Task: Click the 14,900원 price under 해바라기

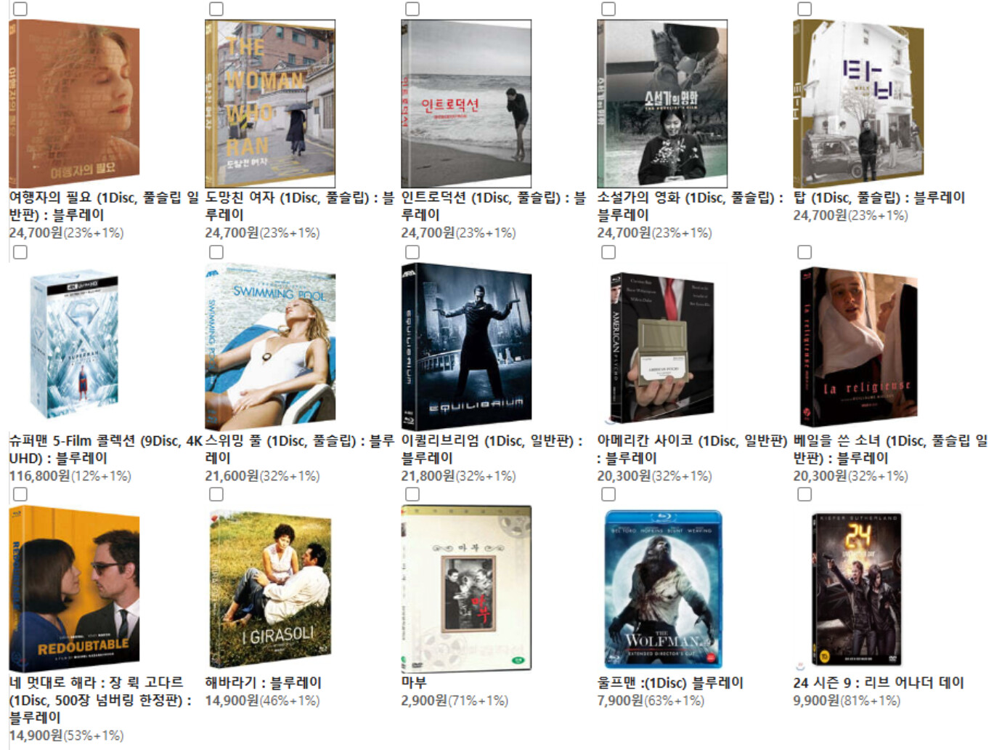Action: pyautogui.click(x=232, y=701)
